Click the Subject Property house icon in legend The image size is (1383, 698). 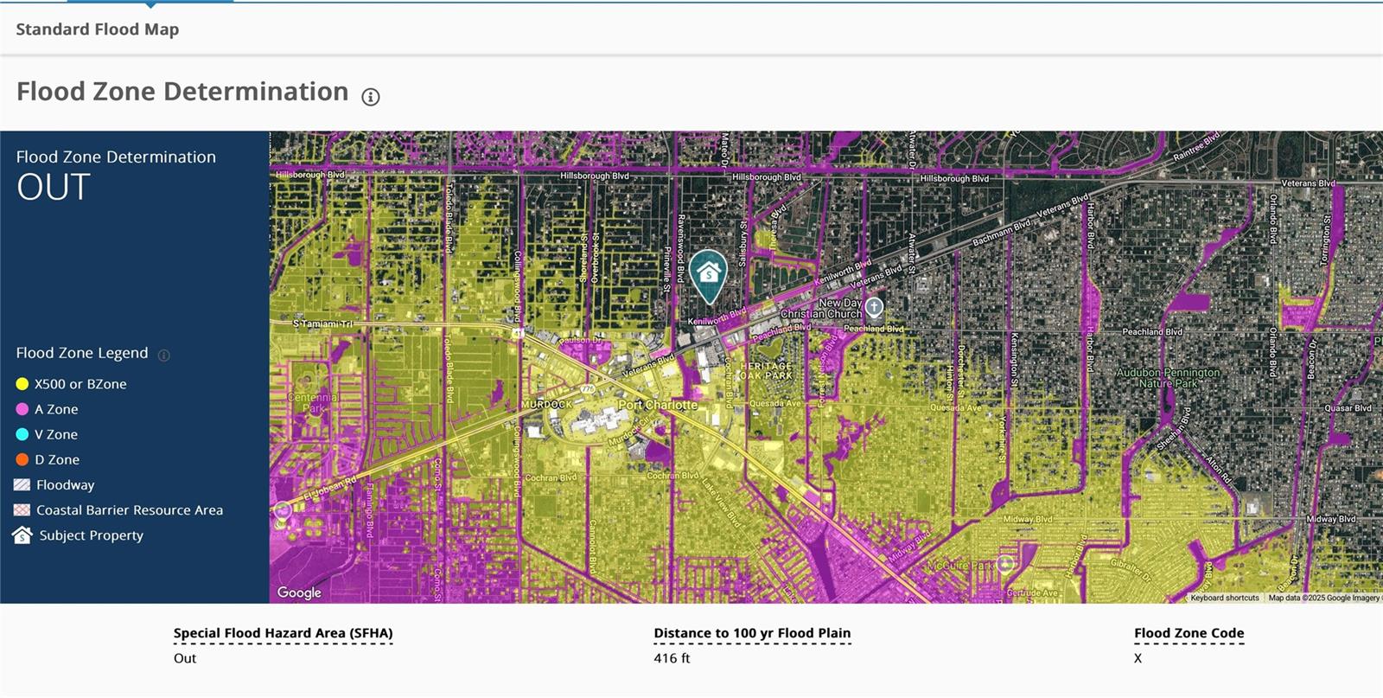tap(22, 535)
